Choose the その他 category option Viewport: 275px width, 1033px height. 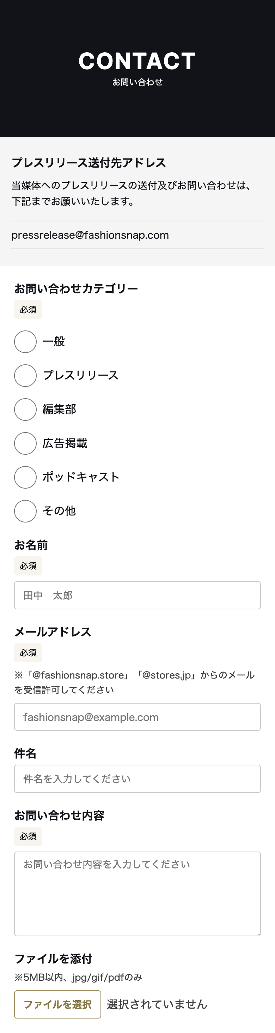pyautogui.click(x=25, y=511)
